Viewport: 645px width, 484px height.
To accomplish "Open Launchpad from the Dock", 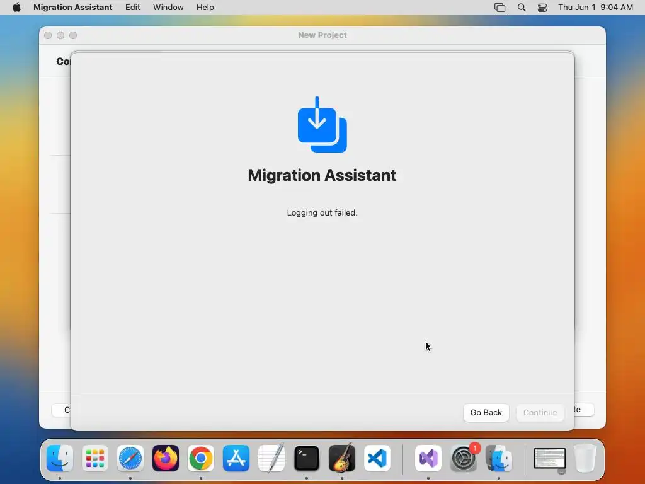I will [95, 458].
